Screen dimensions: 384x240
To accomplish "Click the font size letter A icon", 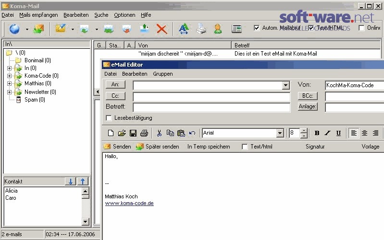I will point(184,29).
